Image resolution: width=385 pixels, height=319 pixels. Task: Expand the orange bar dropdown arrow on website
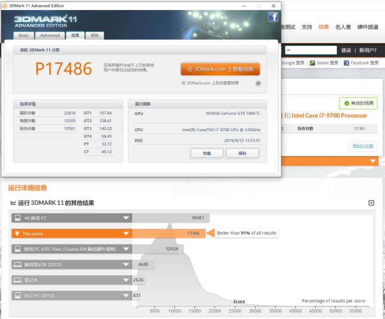[373, 161]
